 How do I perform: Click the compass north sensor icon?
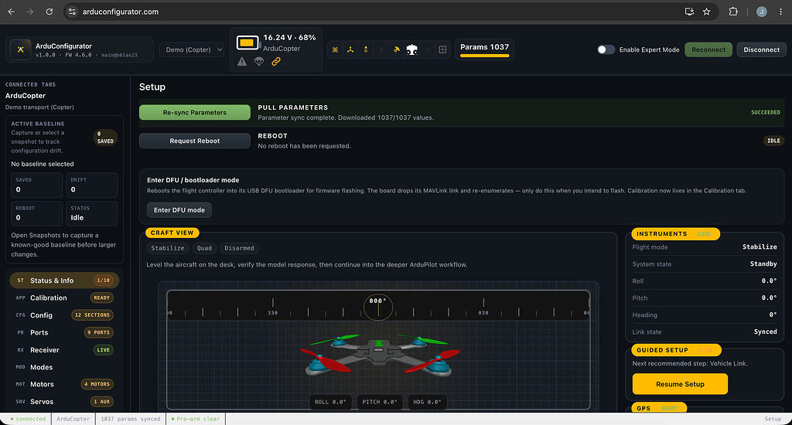(366, 49)
